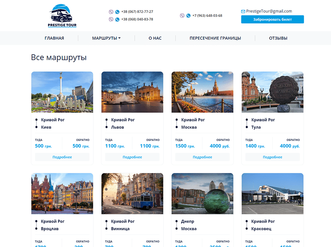Click Viber icon beside +38 (067) number
The height and width of the screenshot is (247, 331).
tap(111, 12)
